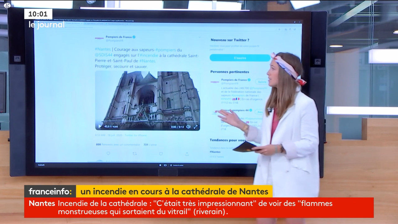Click the S'inscrire sign-up button
Viewport: 398px width, 224px height.
(240, 58)
